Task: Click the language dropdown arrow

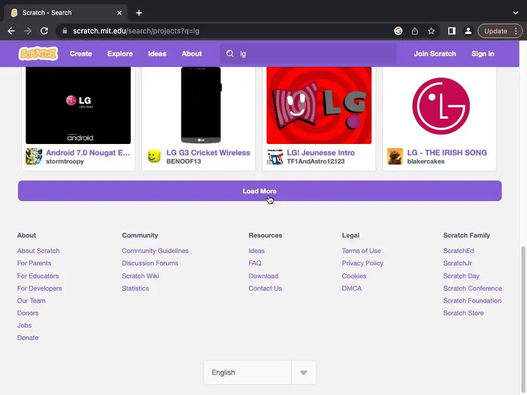Action: (304, 373)
